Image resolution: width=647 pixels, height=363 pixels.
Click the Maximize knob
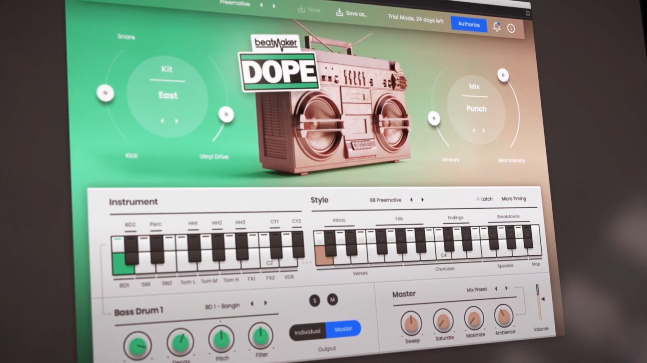click(x=474, y=318)
